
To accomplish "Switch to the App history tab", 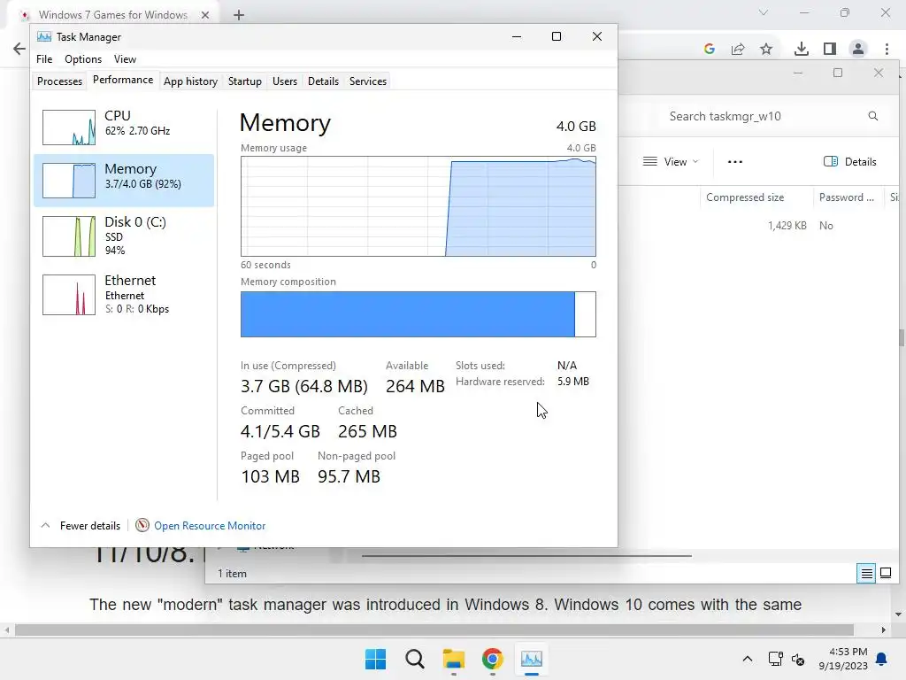I will coord(191,81).
